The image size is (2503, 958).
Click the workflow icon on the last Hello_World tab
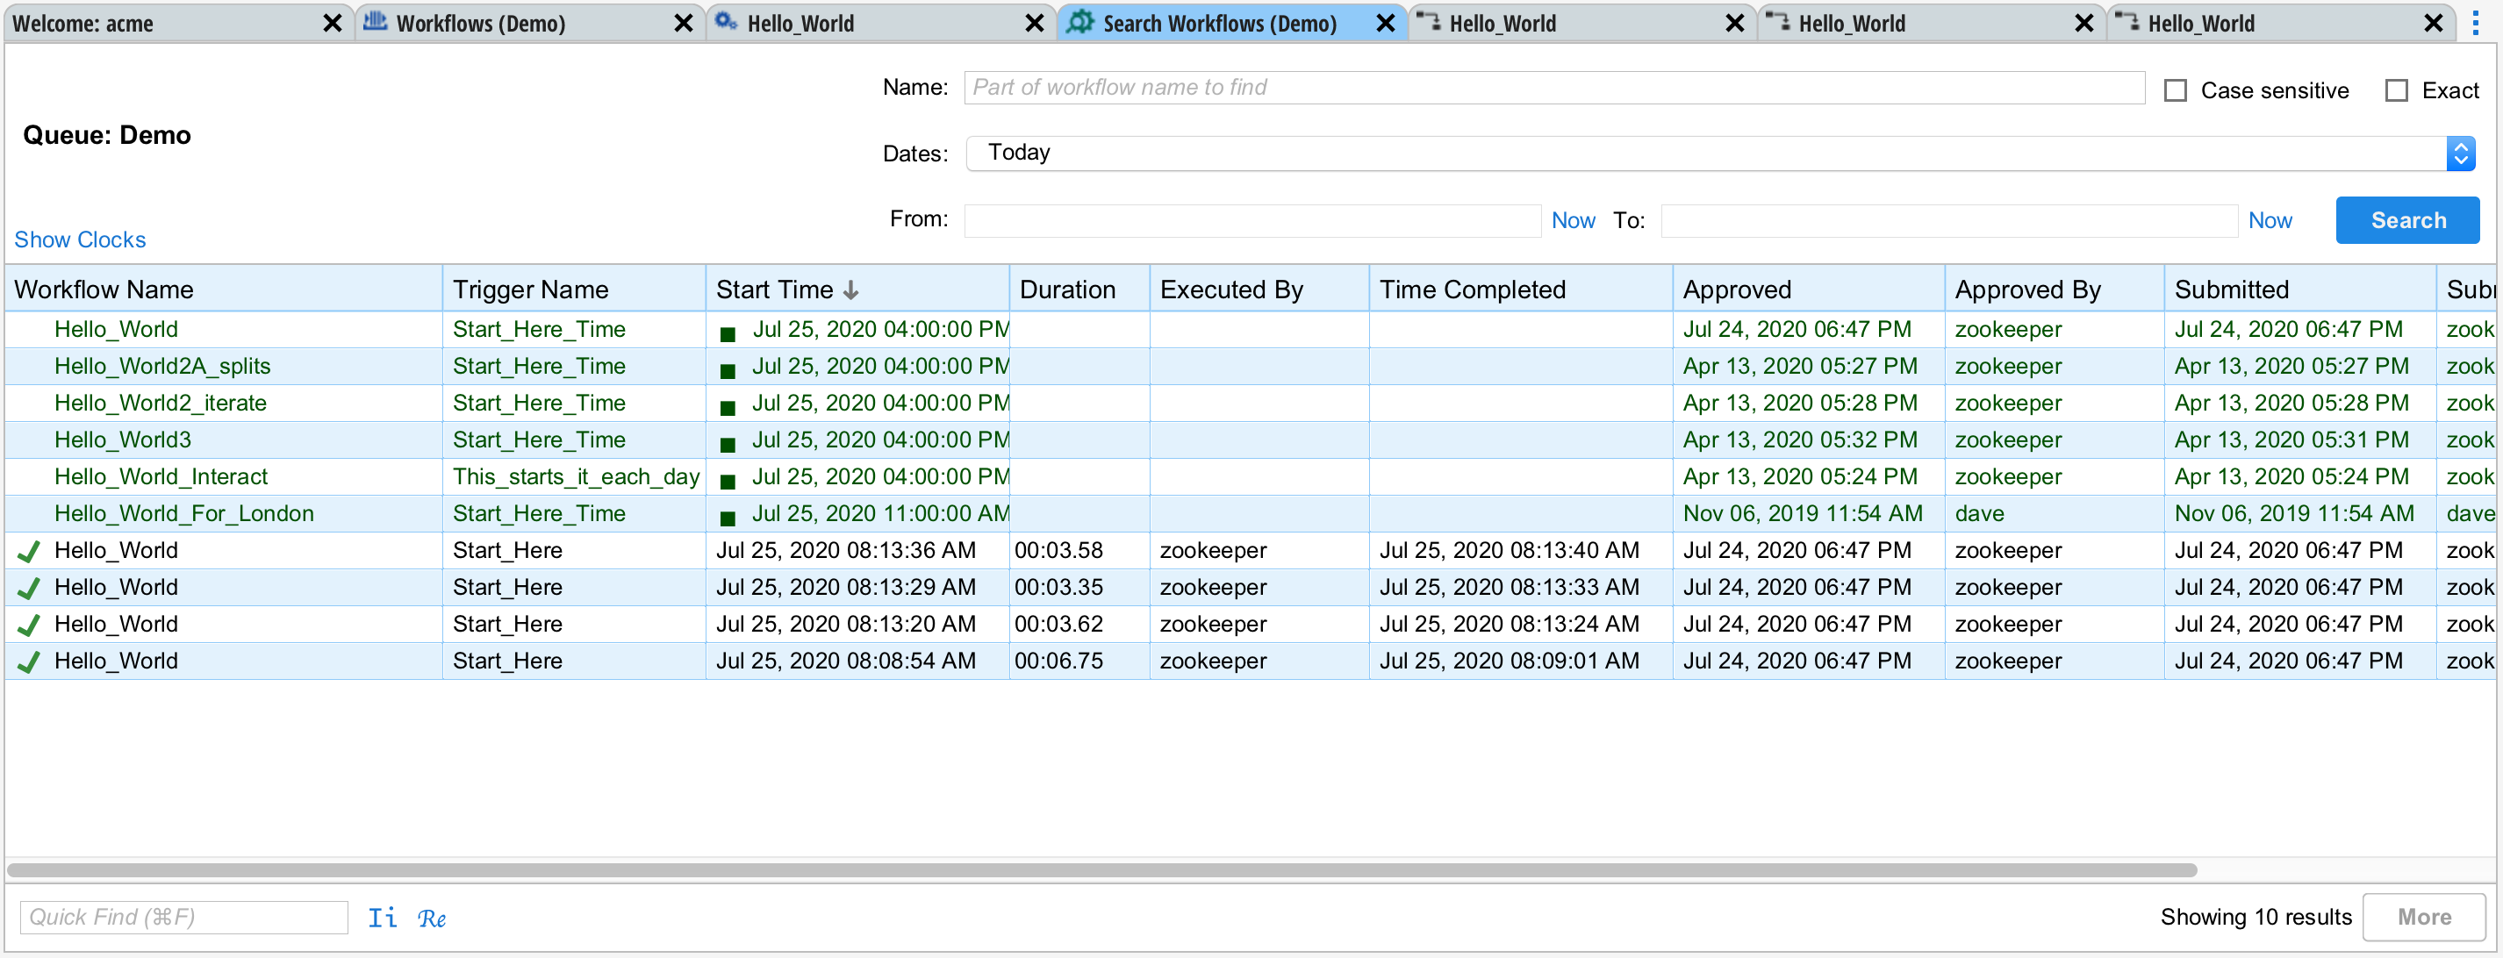(x=2128, y=22)
